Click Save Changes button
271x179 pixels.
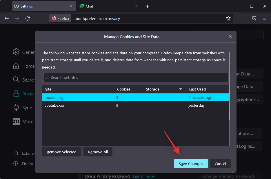coord(191,164)
